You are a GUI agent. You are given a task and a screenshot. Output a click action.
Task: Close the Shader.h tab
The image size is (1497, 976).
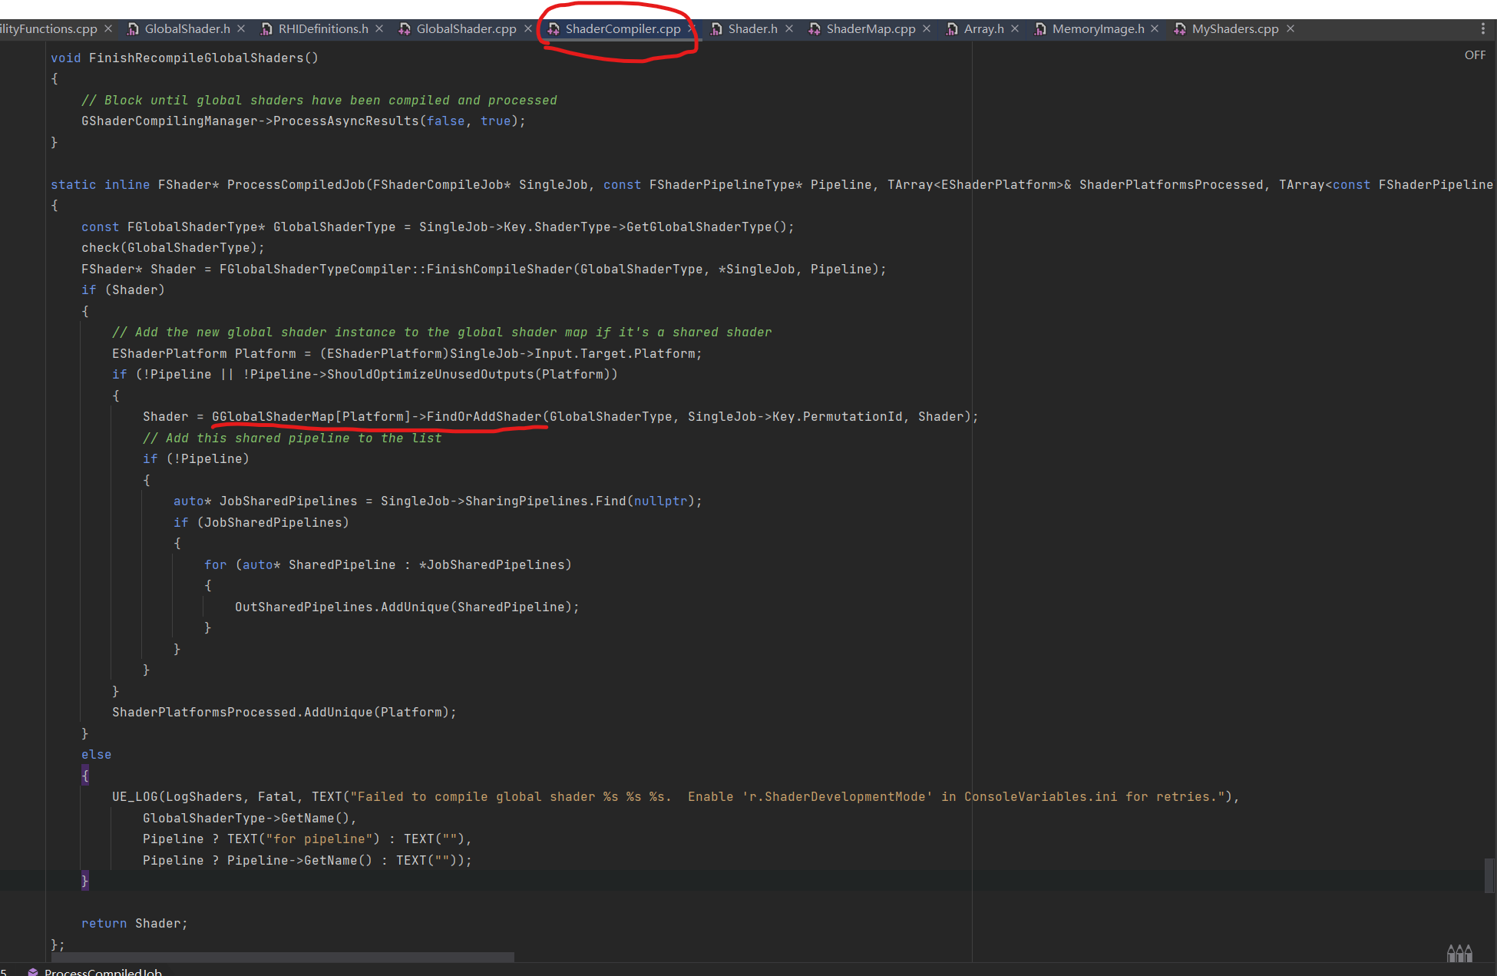pyautogui.click(x=789, y=28)
